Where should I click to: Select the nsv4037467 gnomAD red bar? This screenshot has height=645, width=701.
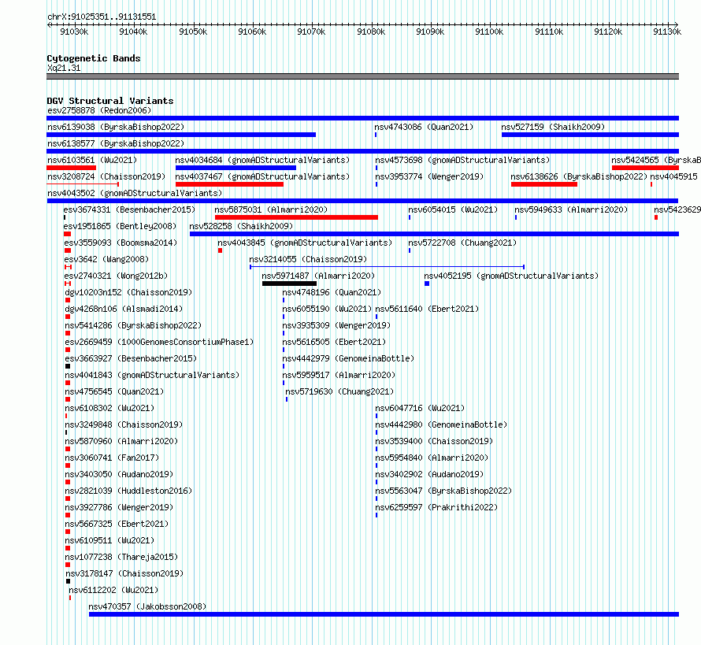229,184
